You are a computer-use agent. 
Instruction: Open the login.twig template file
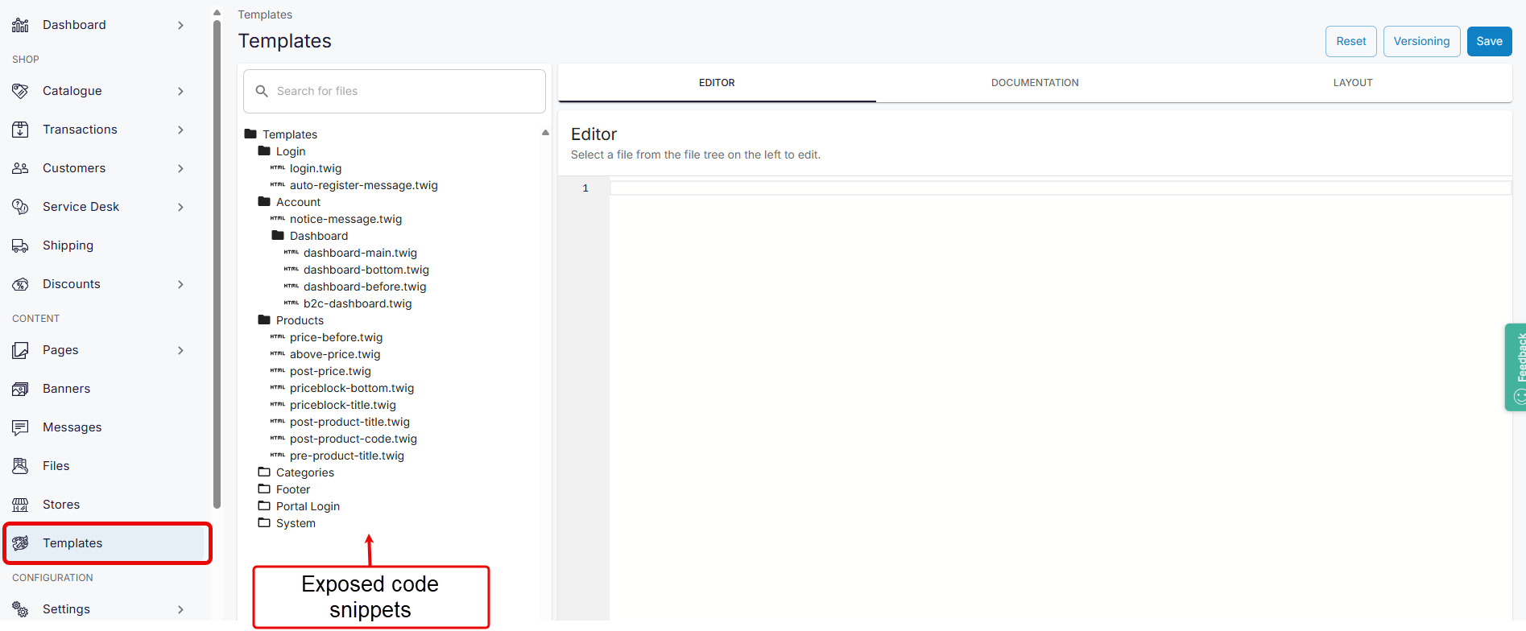(x=315, y=168)
